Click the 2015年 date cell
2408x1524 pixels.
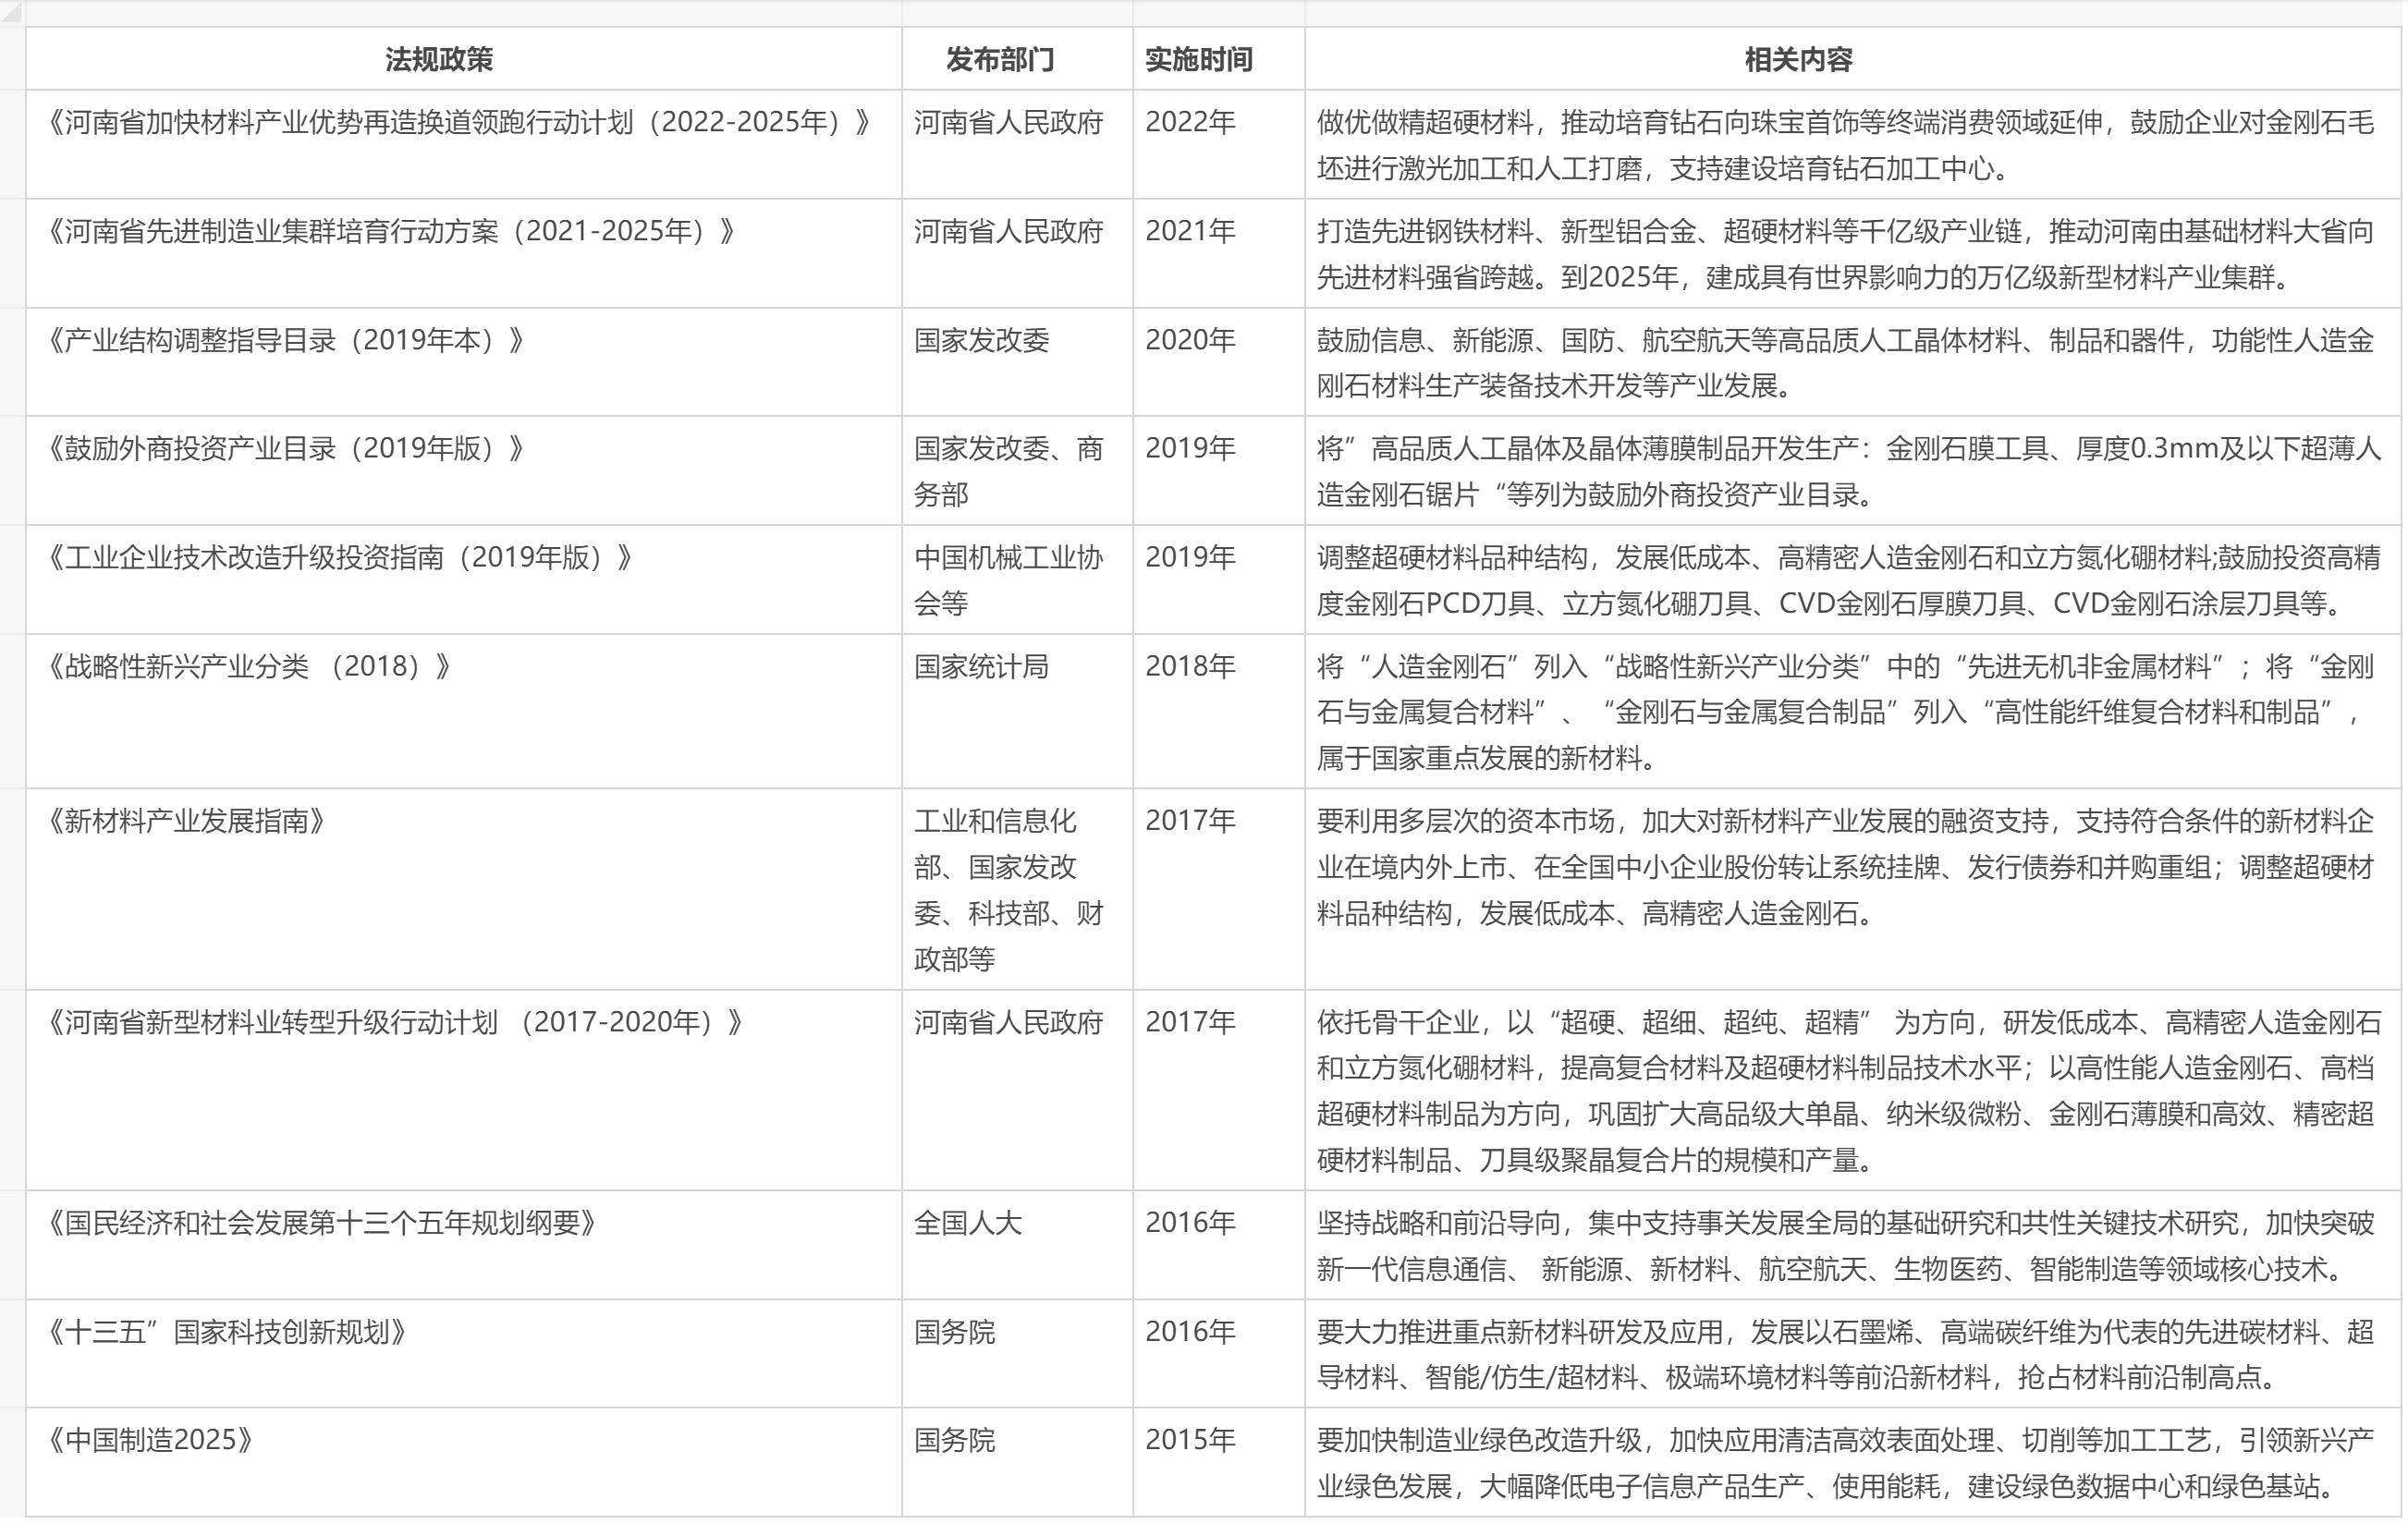(1219, 1463)
